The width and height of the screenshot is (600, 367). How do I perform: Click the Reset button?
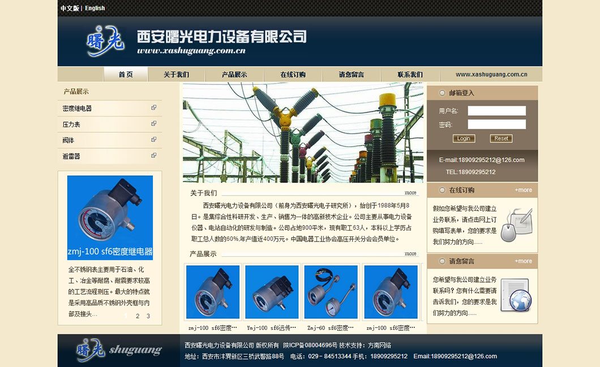[x=502, y=139]
